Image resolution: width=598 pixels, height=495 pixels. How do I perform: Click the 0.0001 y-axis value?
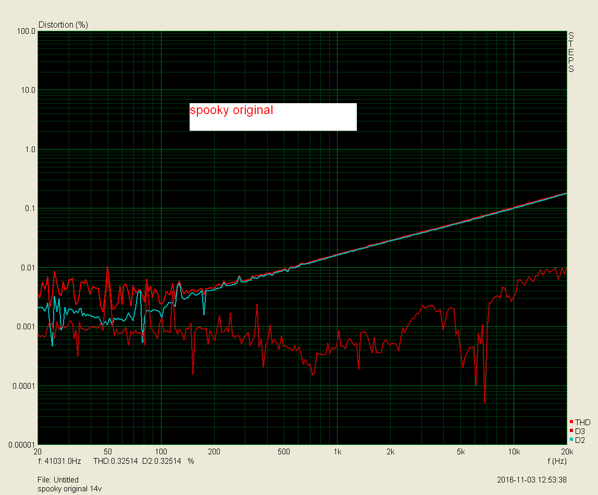pos(23,386)
